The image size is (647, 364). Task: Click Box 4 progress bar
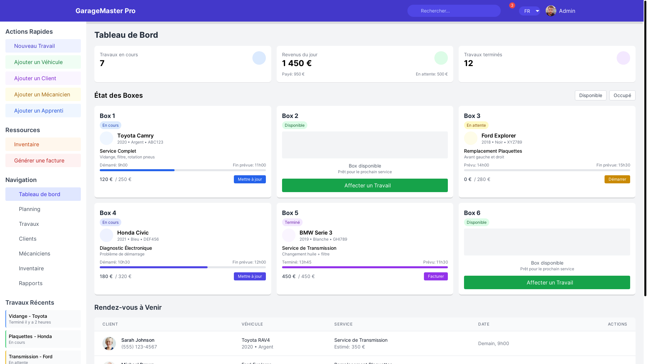(183, 267)
